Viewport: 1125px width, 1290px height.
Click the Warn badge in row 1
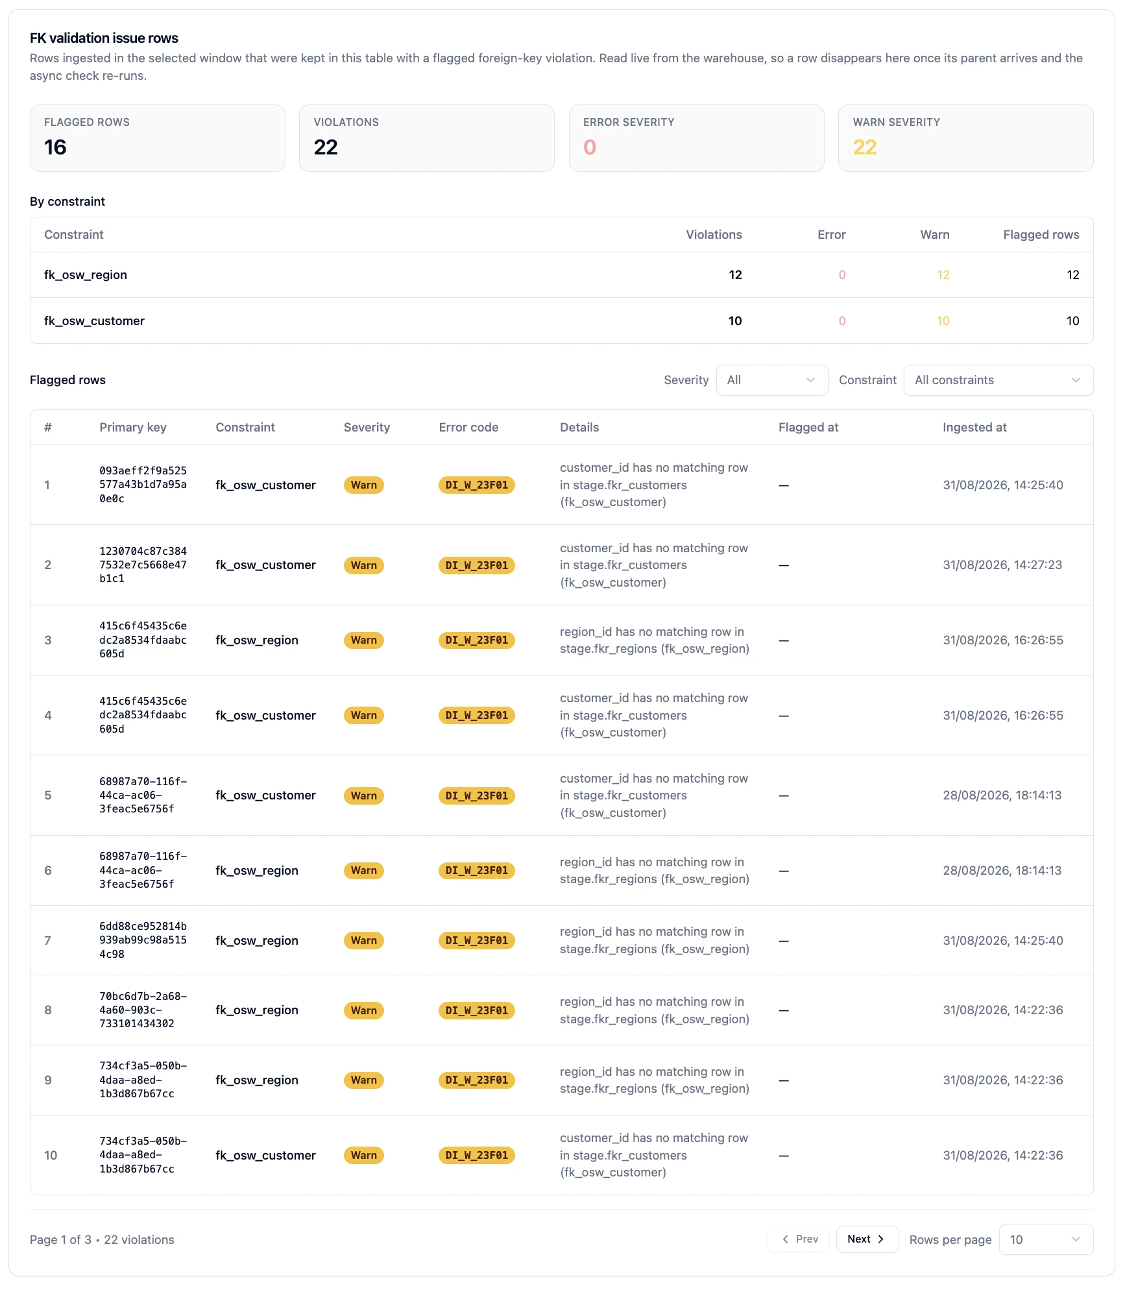click(364, 485)
